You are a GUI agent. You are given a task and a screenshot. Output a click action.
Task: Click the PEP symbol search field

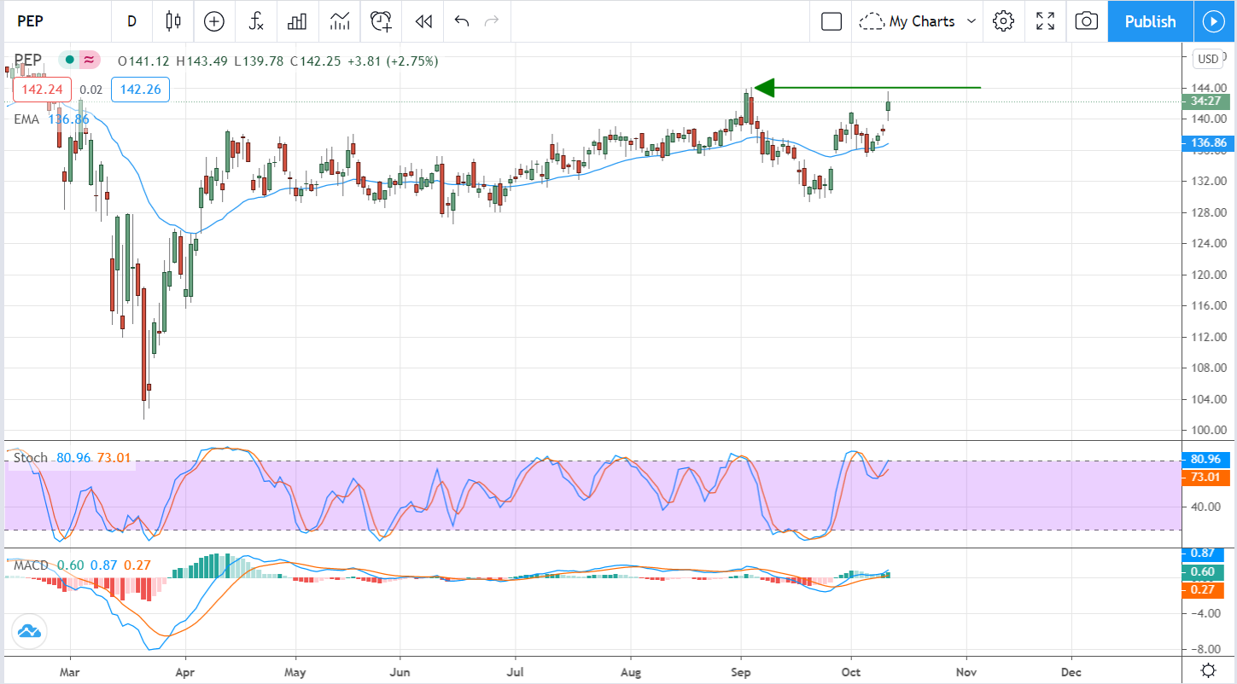tap(51, 21)
